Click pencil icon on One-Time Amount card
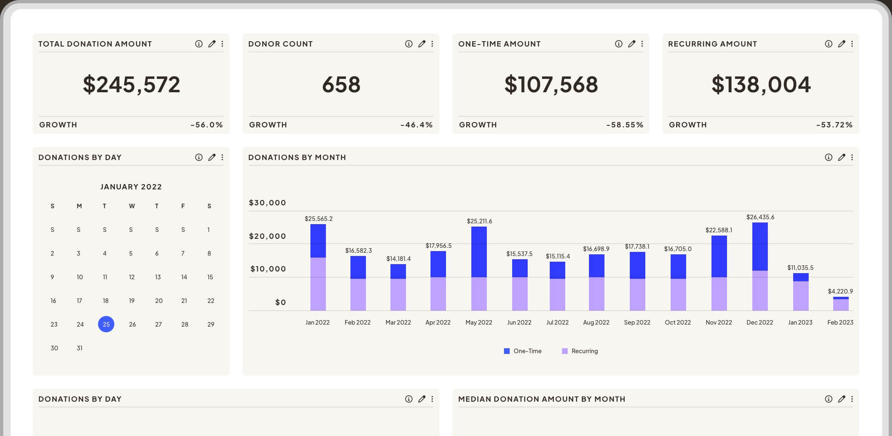892x436 pixels. point(631,44)
